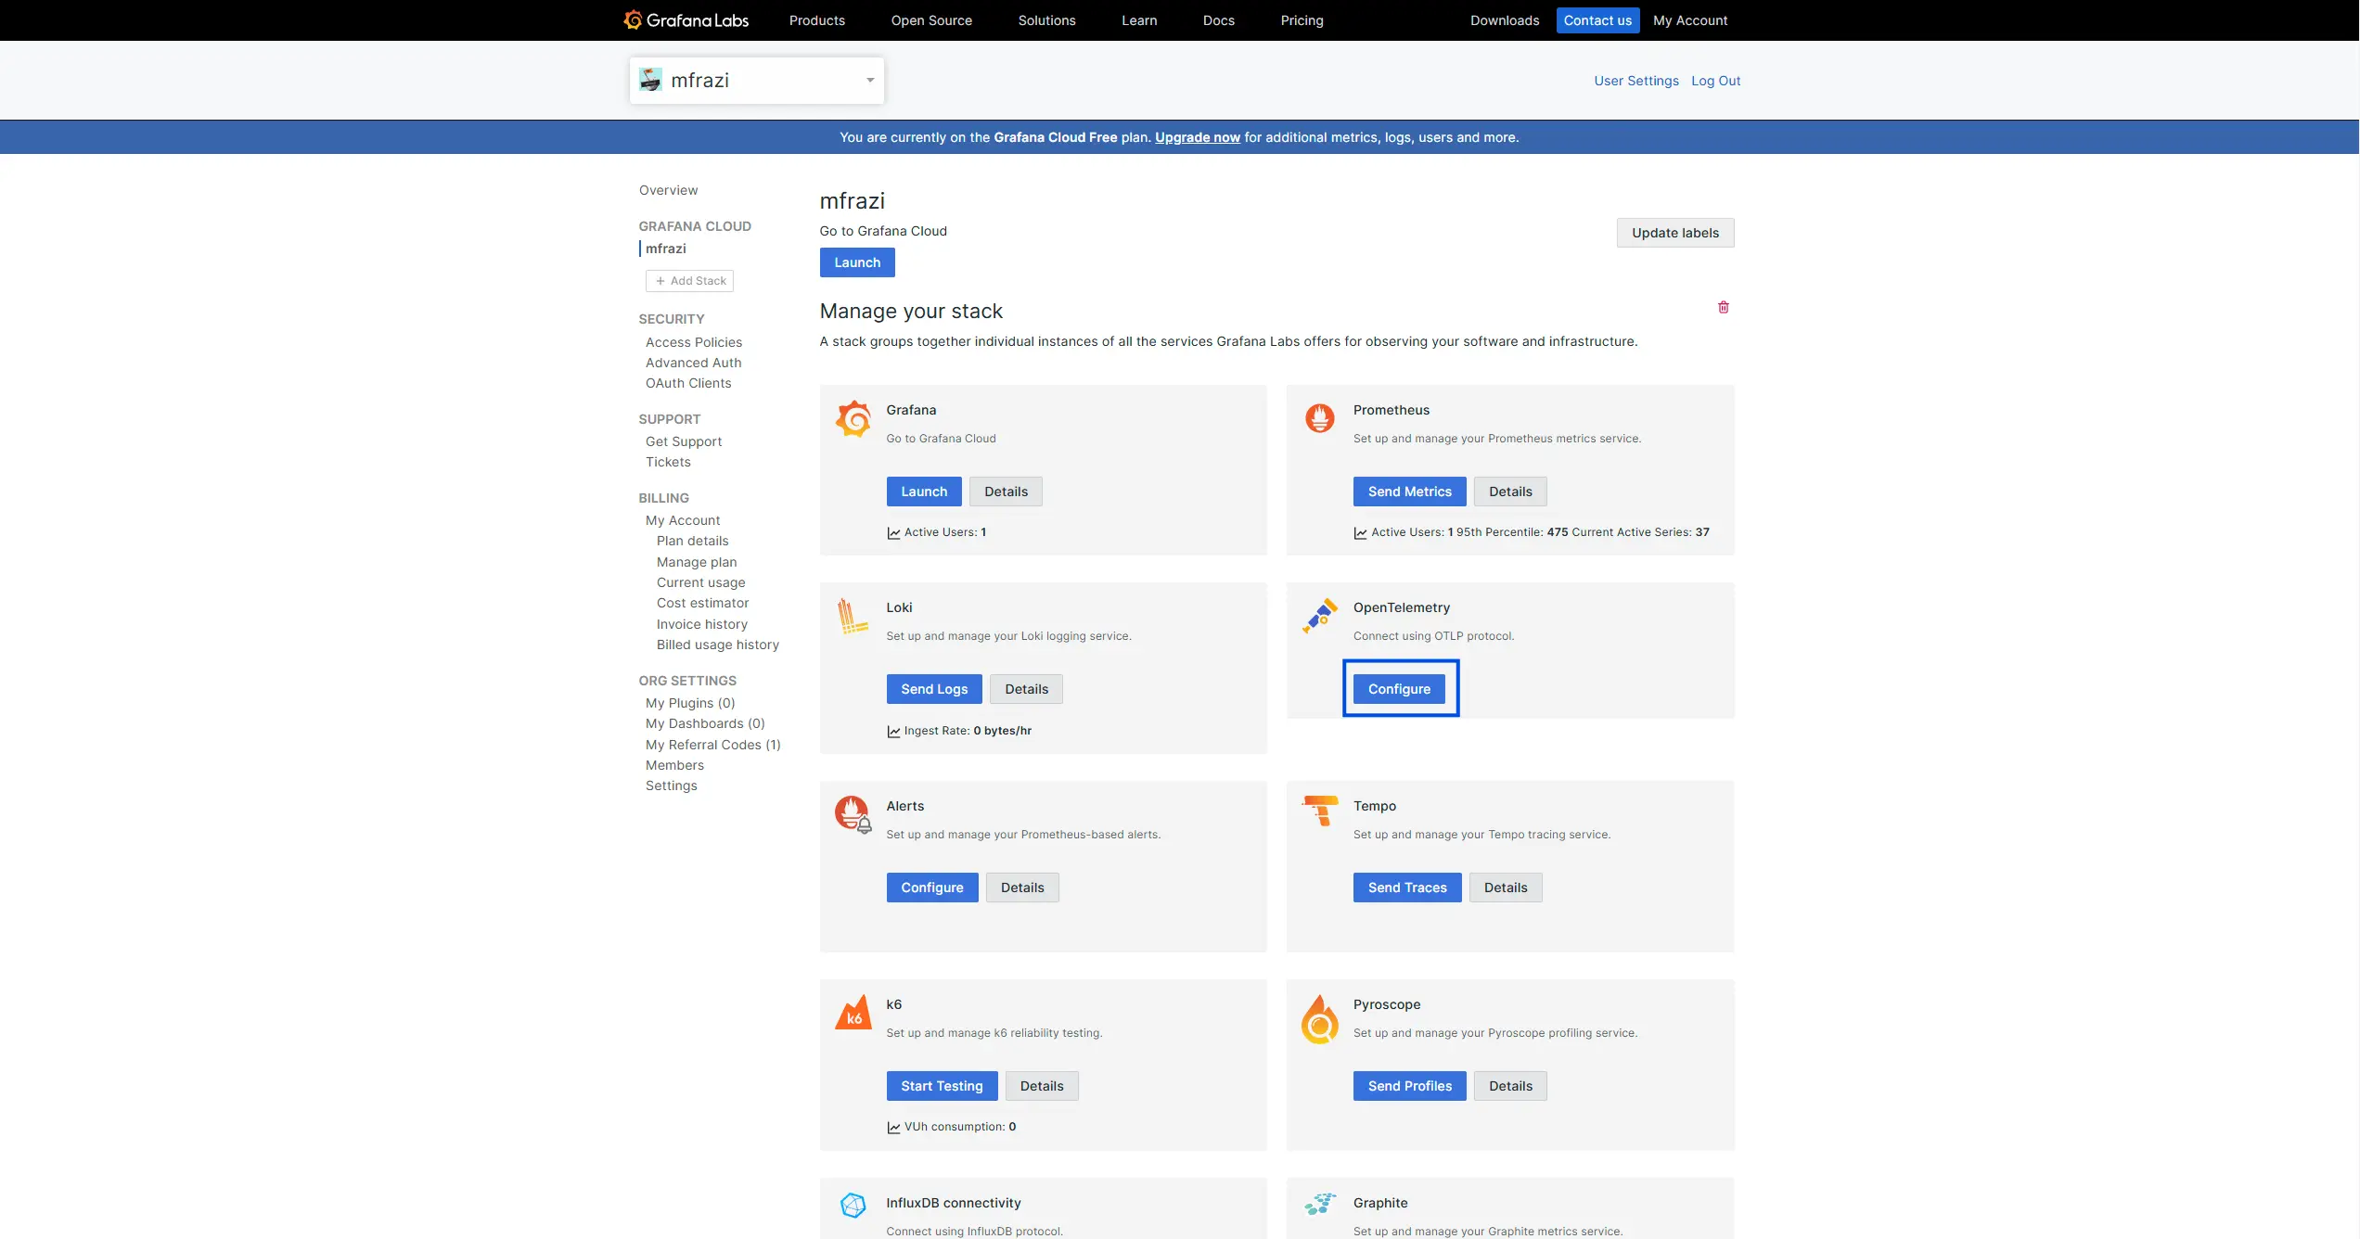
Task: Click the Prometheus usage chart icon
Action: pyautogui.click(x=1360, y=532)
